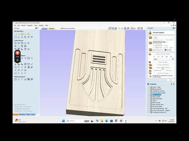Viewport: 189px width, 141px height.
Task: Select the Node Editing tool
Action: 19,64
